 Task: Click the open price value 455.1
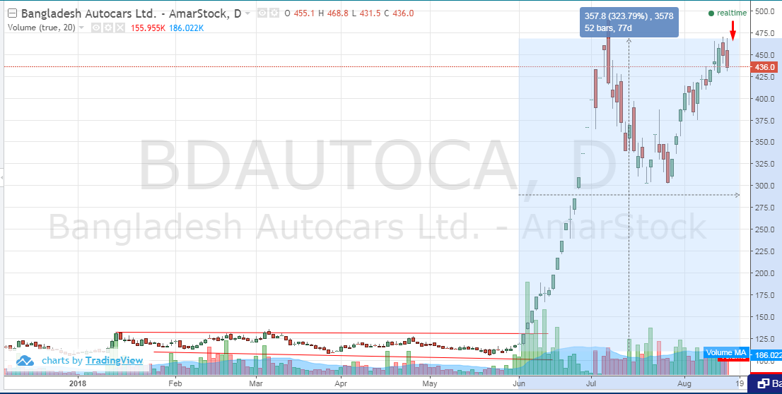click(x=304, y=13)
